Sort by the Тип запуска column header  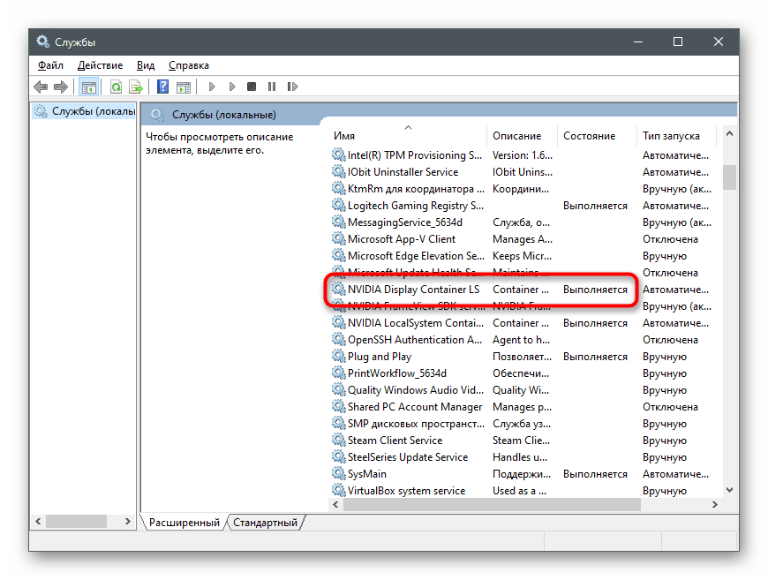coord(677,136)
